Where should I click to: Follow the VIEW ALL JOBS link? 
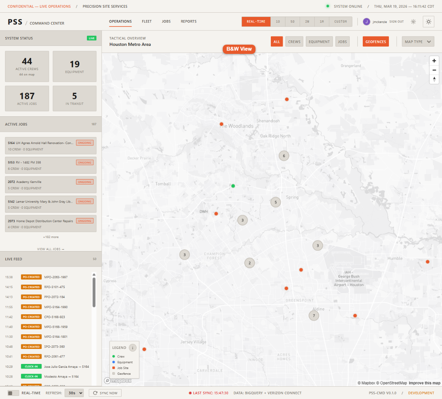pyautogui.click(x=50, y=249)
